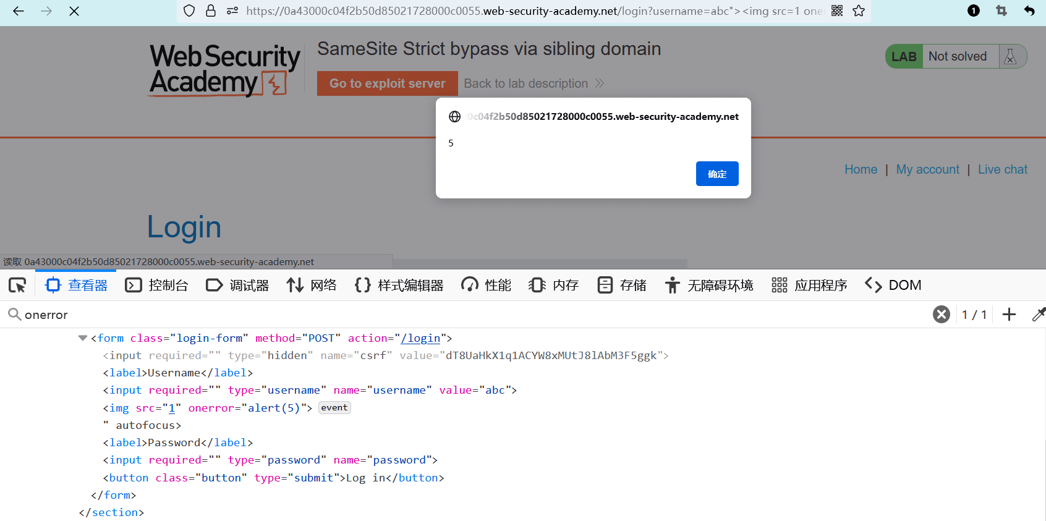
Task: Select the eyedropper color picker tool
Action: pyautogui.click(x=1038, y=315)
